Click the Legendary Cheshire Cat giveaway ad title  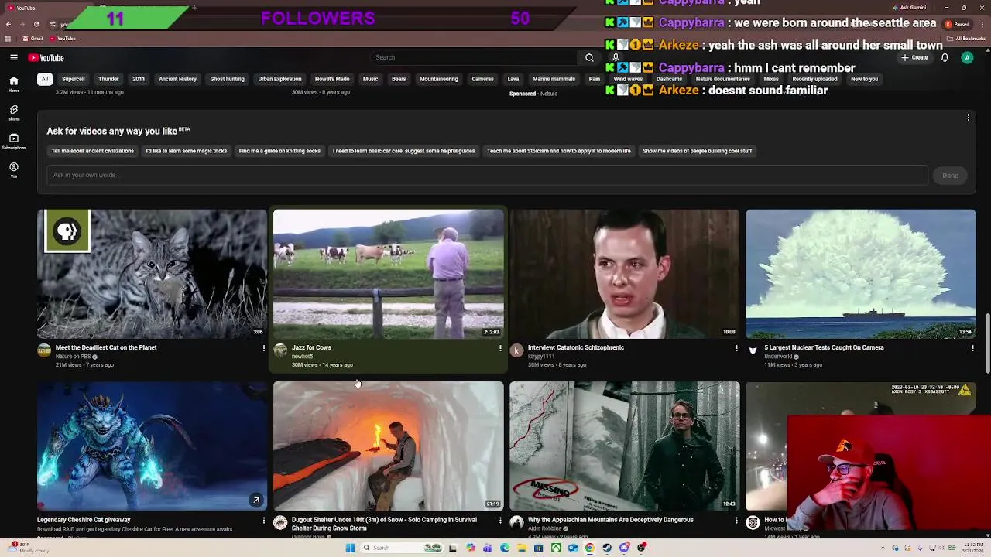84,520
